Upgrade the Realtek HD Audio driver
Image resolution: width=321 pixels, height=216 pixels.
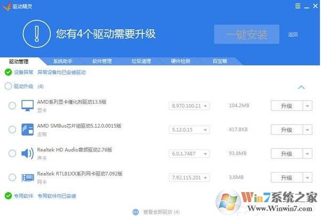click(x=287, y=154)
